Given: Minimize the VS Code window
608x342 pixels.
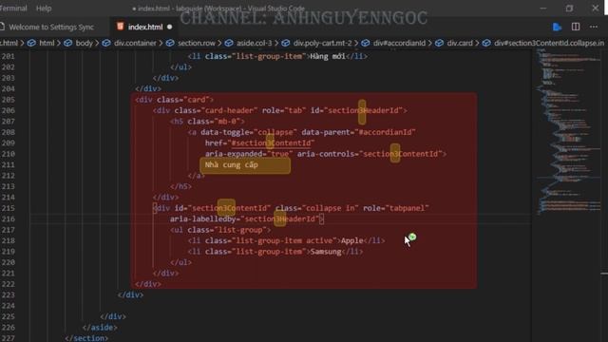Looking at the screenshot, I should [542, 9].
